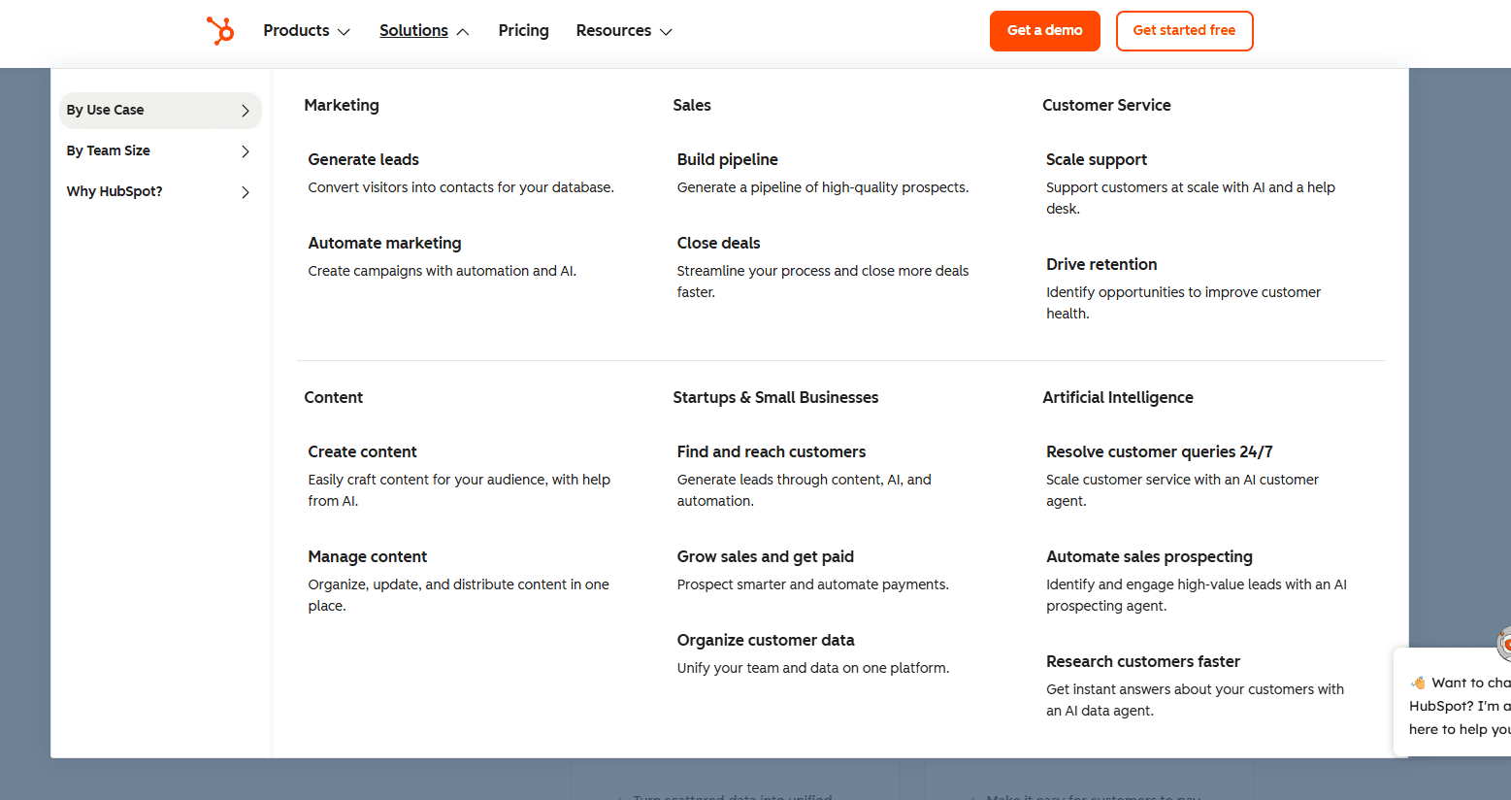The height and width of the screenshot is (800, 1511).
Task: Open the Generate leads link
Action: (363, 159)
